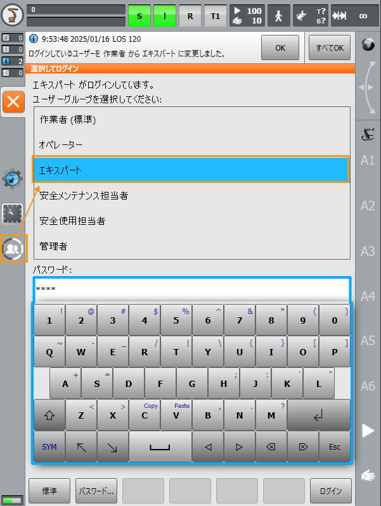Select 管理者 user group

pyautogui.click(x=192, y=246)
